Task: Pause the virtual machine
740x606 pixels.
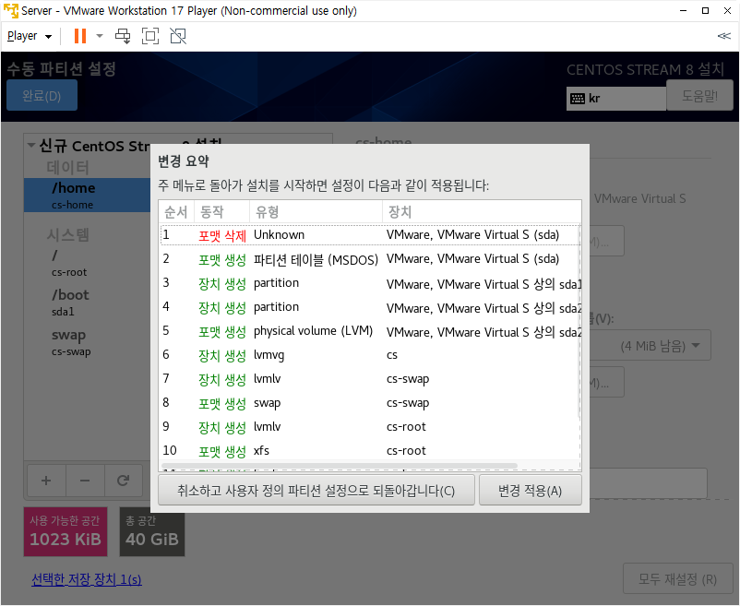Action: pyautogui.click(x=80, y=36)
